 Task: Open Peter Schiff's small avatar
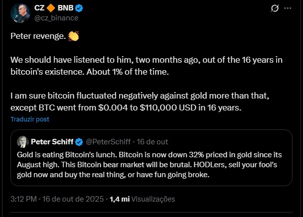click(22, 141)
